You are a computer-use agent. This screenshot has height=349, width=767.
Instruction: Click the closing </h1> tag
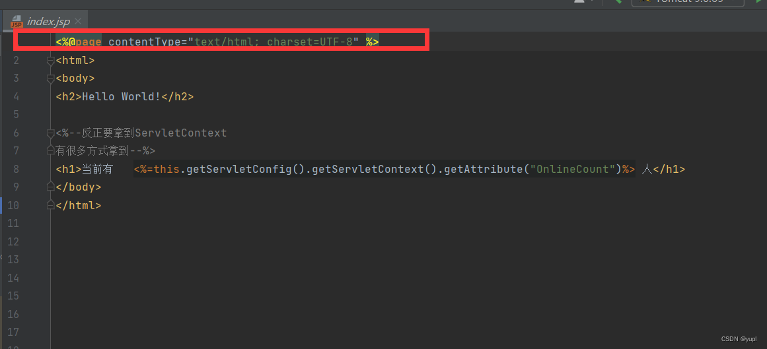pos(669,169)
